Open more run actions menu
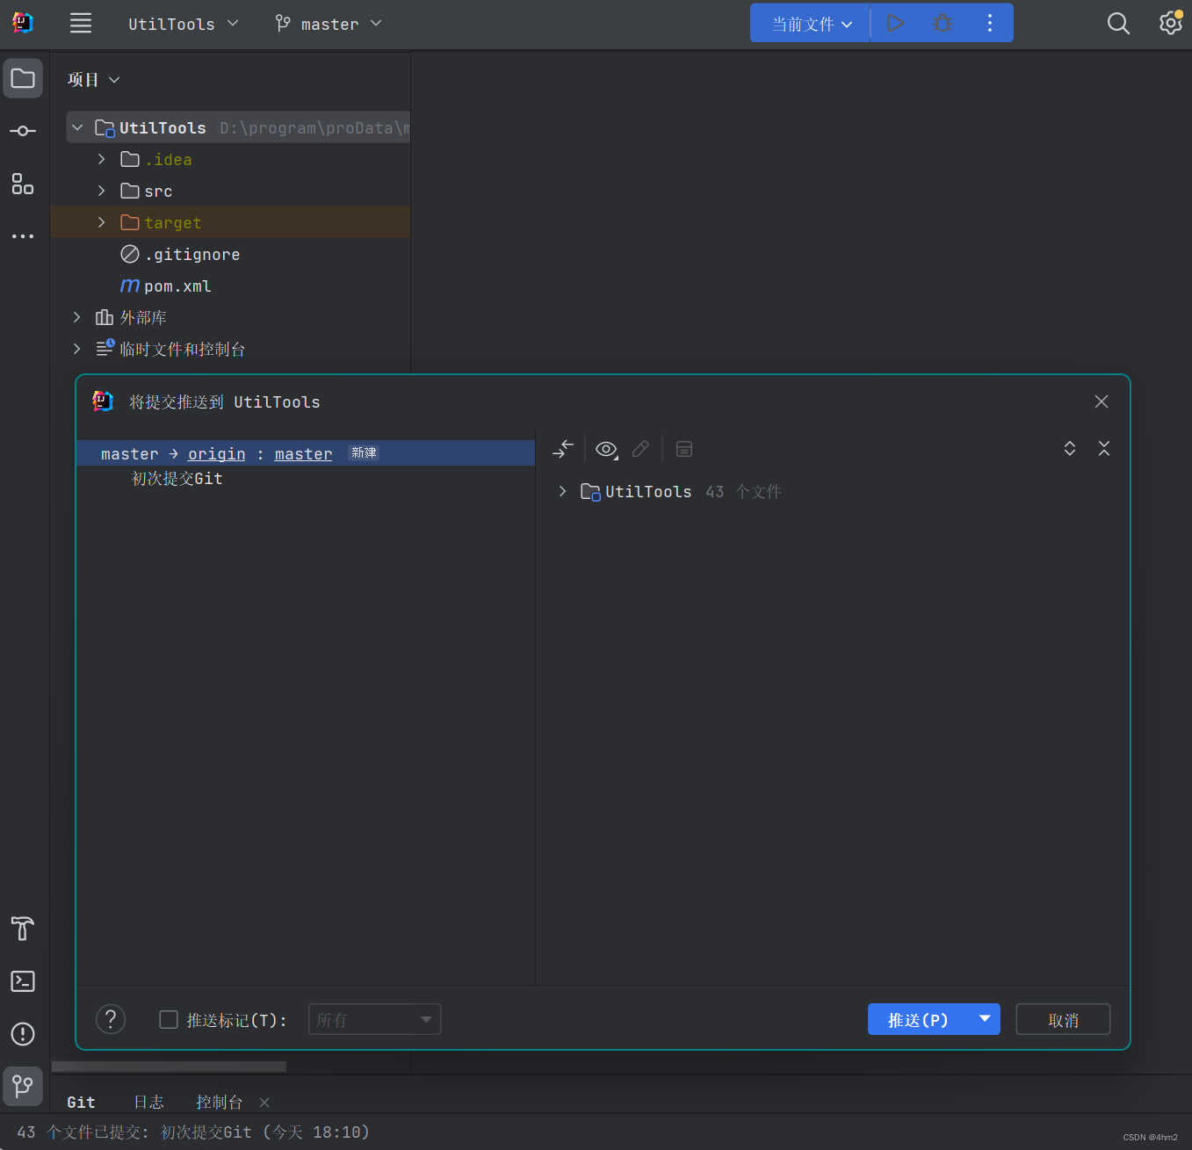 click(x=990, y=23)
